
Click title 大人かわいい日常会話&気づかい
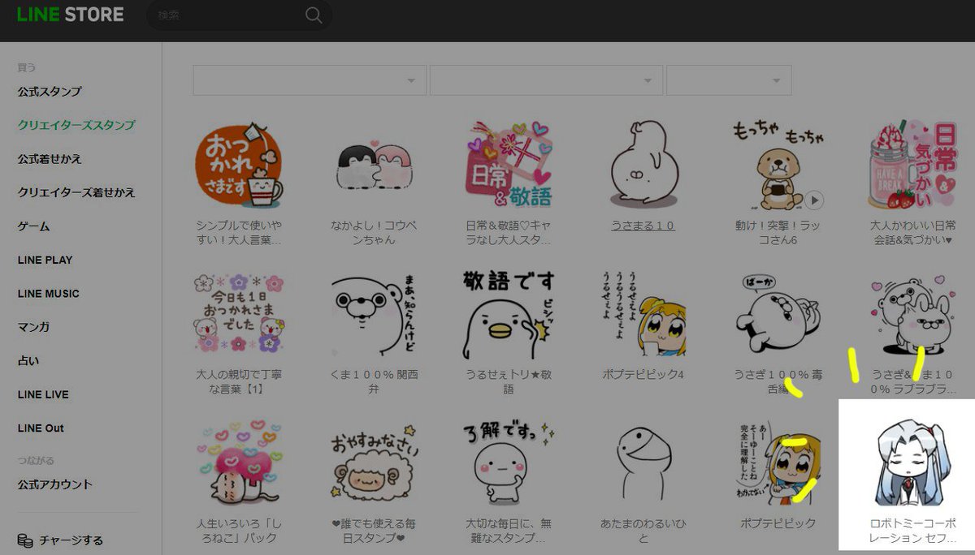pos(912,233)
